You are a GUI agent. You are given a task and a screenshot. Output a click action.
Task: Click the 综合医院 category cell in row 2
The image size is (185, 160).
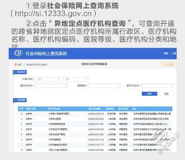pos(123,119)
